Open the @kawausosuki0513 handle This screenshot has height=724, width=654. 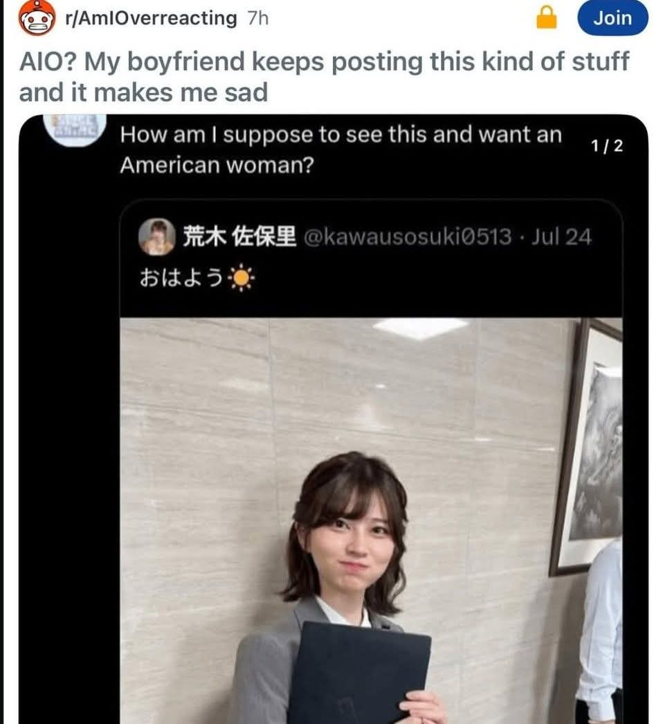(408, 237)
